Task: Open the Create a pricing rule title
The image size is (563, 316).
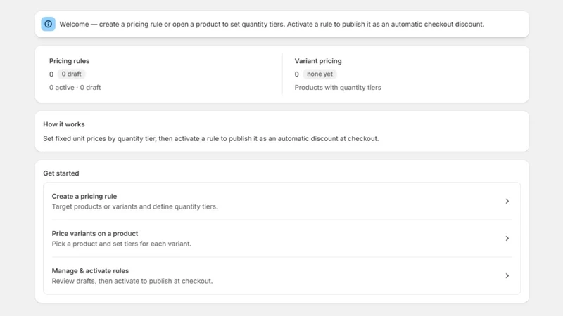Action: 84,197
